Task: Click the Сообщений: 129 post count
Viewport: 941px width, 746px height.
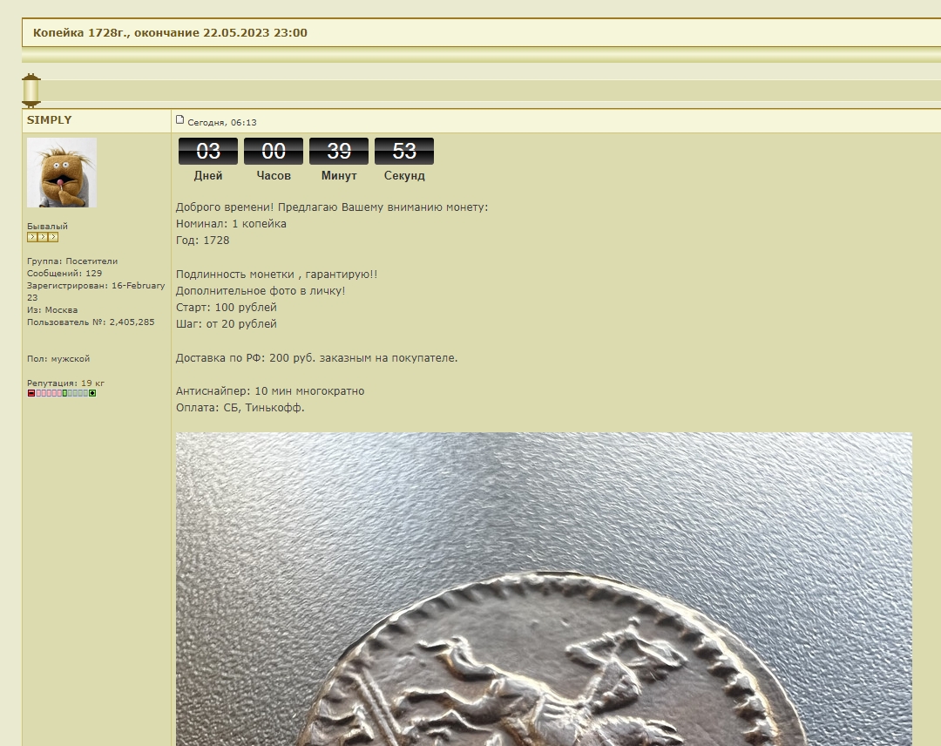Action: coord(64,274)
